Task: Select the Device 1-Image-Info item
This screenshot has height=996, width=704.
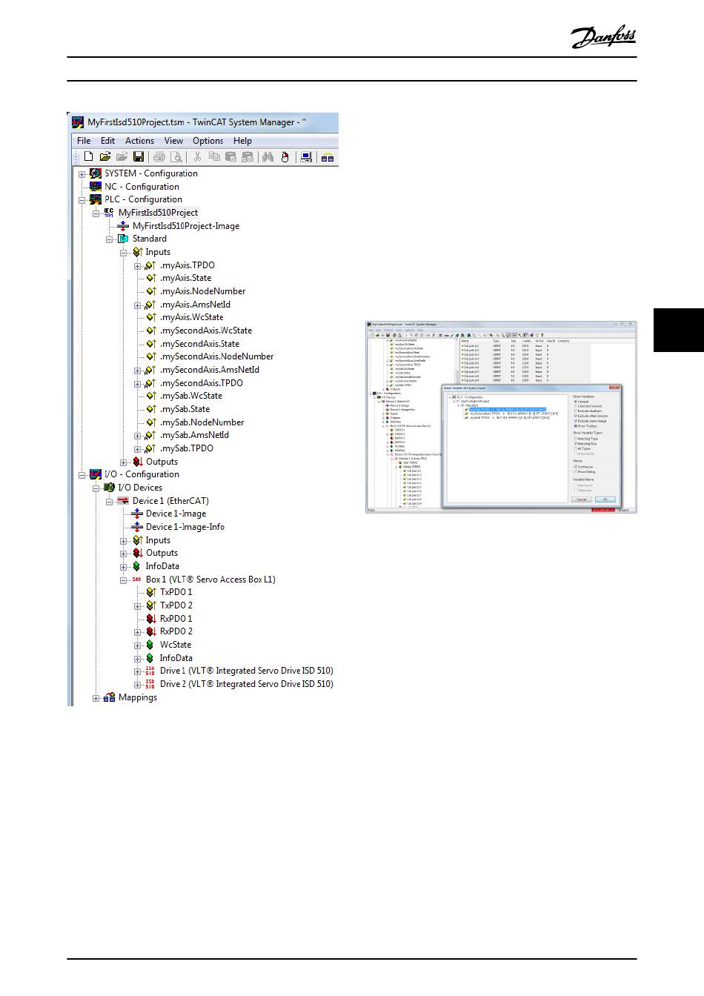Action: (x=185, y=528)
